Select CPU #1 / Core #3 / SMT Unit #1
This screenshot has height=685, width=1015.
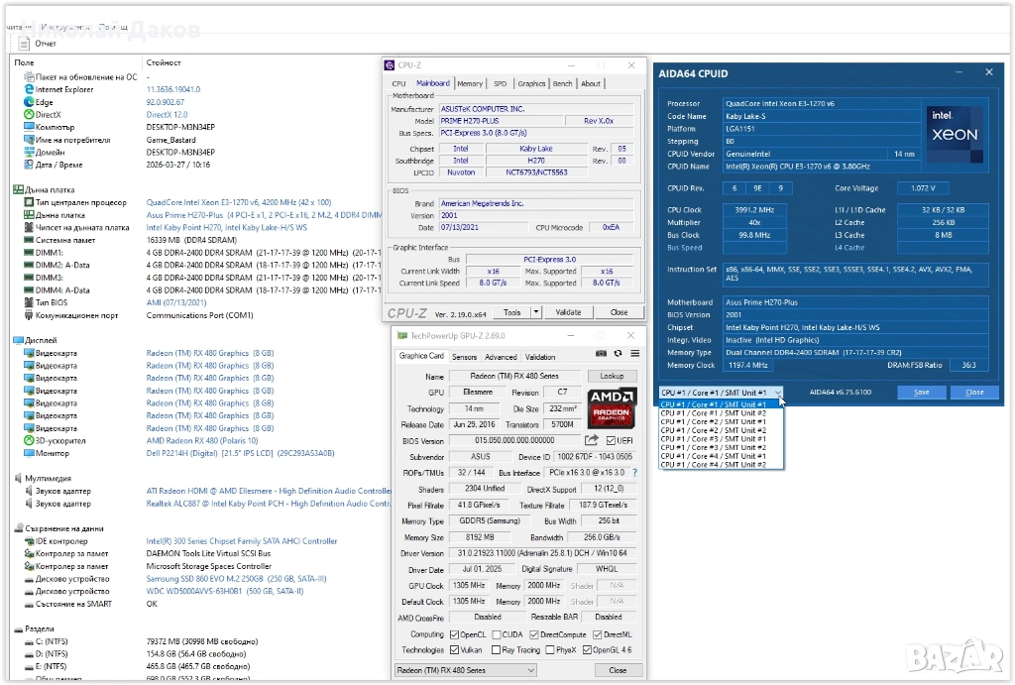(x=714, y=439)
